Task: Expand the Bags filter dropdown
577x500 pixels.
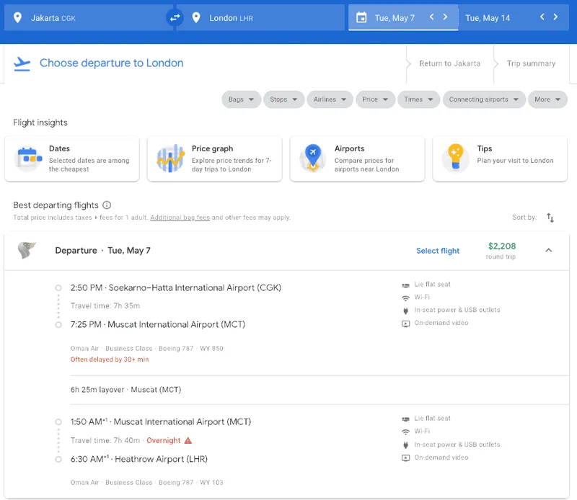Action: point(242,99)
